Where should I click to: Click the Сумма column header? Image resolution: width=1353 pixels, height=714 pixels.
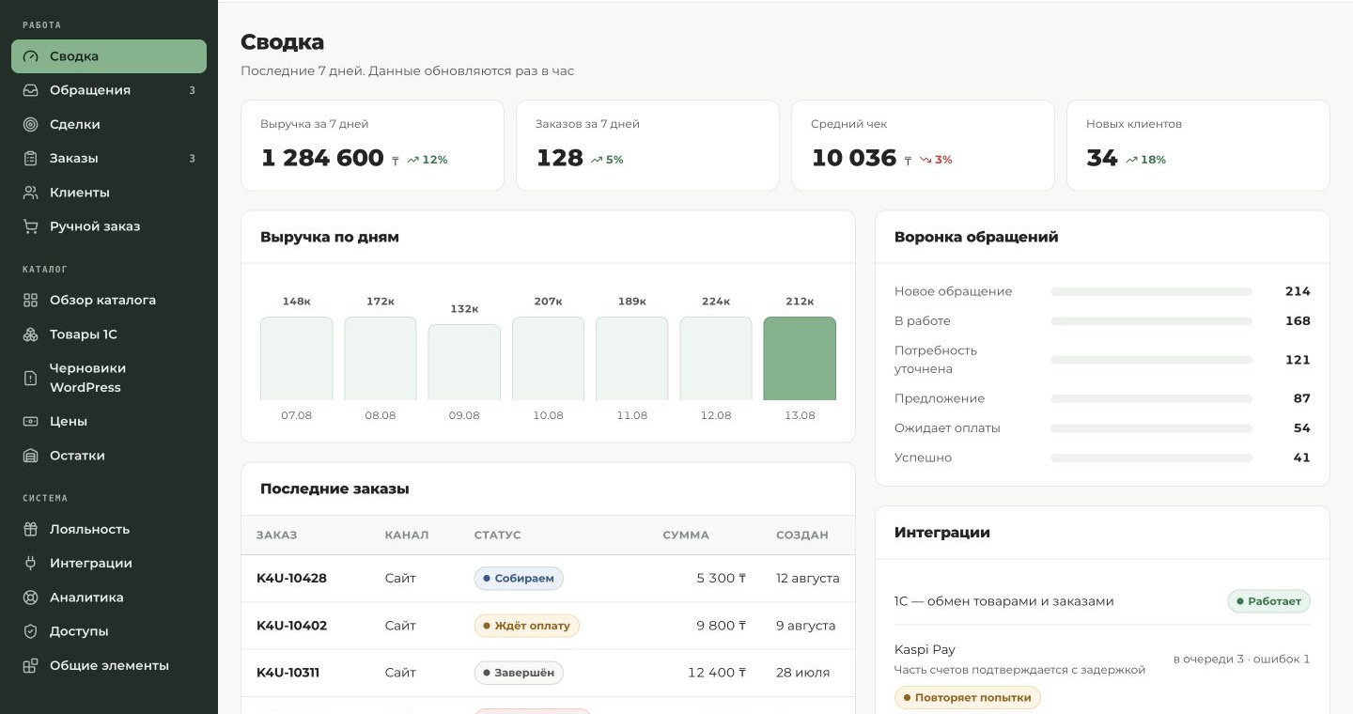[686, 535]
